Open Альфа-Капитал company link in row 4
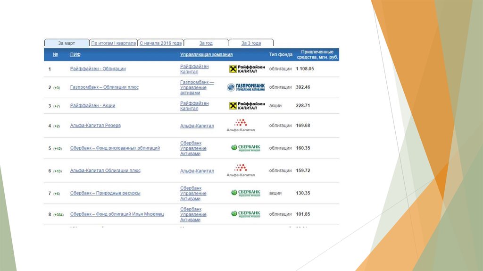The width and height of the screenshot is (483, 271). click(x=197, y=126)
